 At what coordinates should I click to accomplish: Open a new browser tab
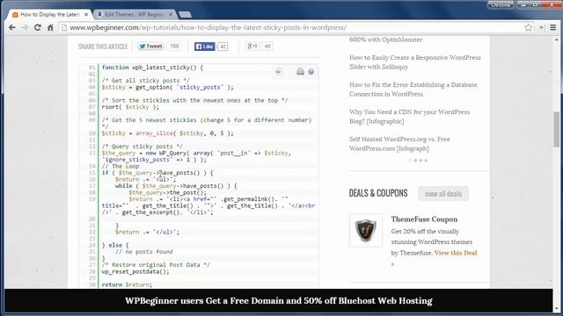coord(185,15)
